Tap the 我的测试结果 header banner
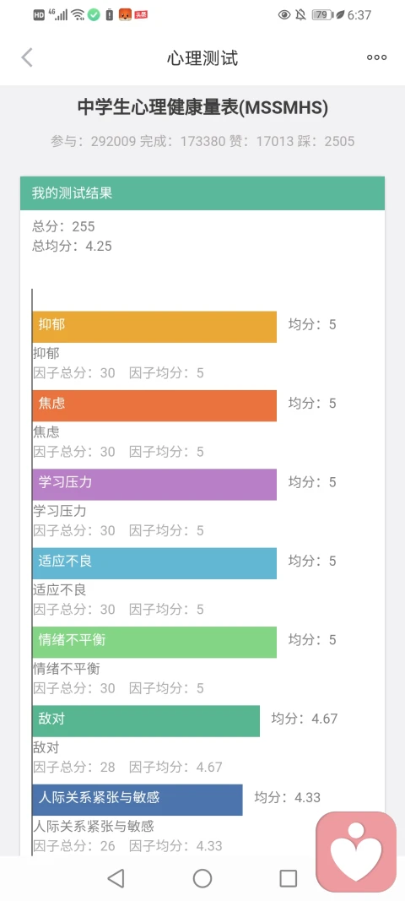Image resolution: width=405 pixels, height=901 pixels. click(x=202, y=193)
